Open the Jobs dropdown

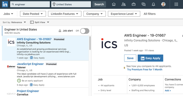pyautogui.click(x=8, y=14)
